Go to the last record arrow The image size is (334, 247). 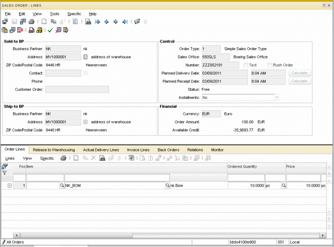[x=125, y=22]
